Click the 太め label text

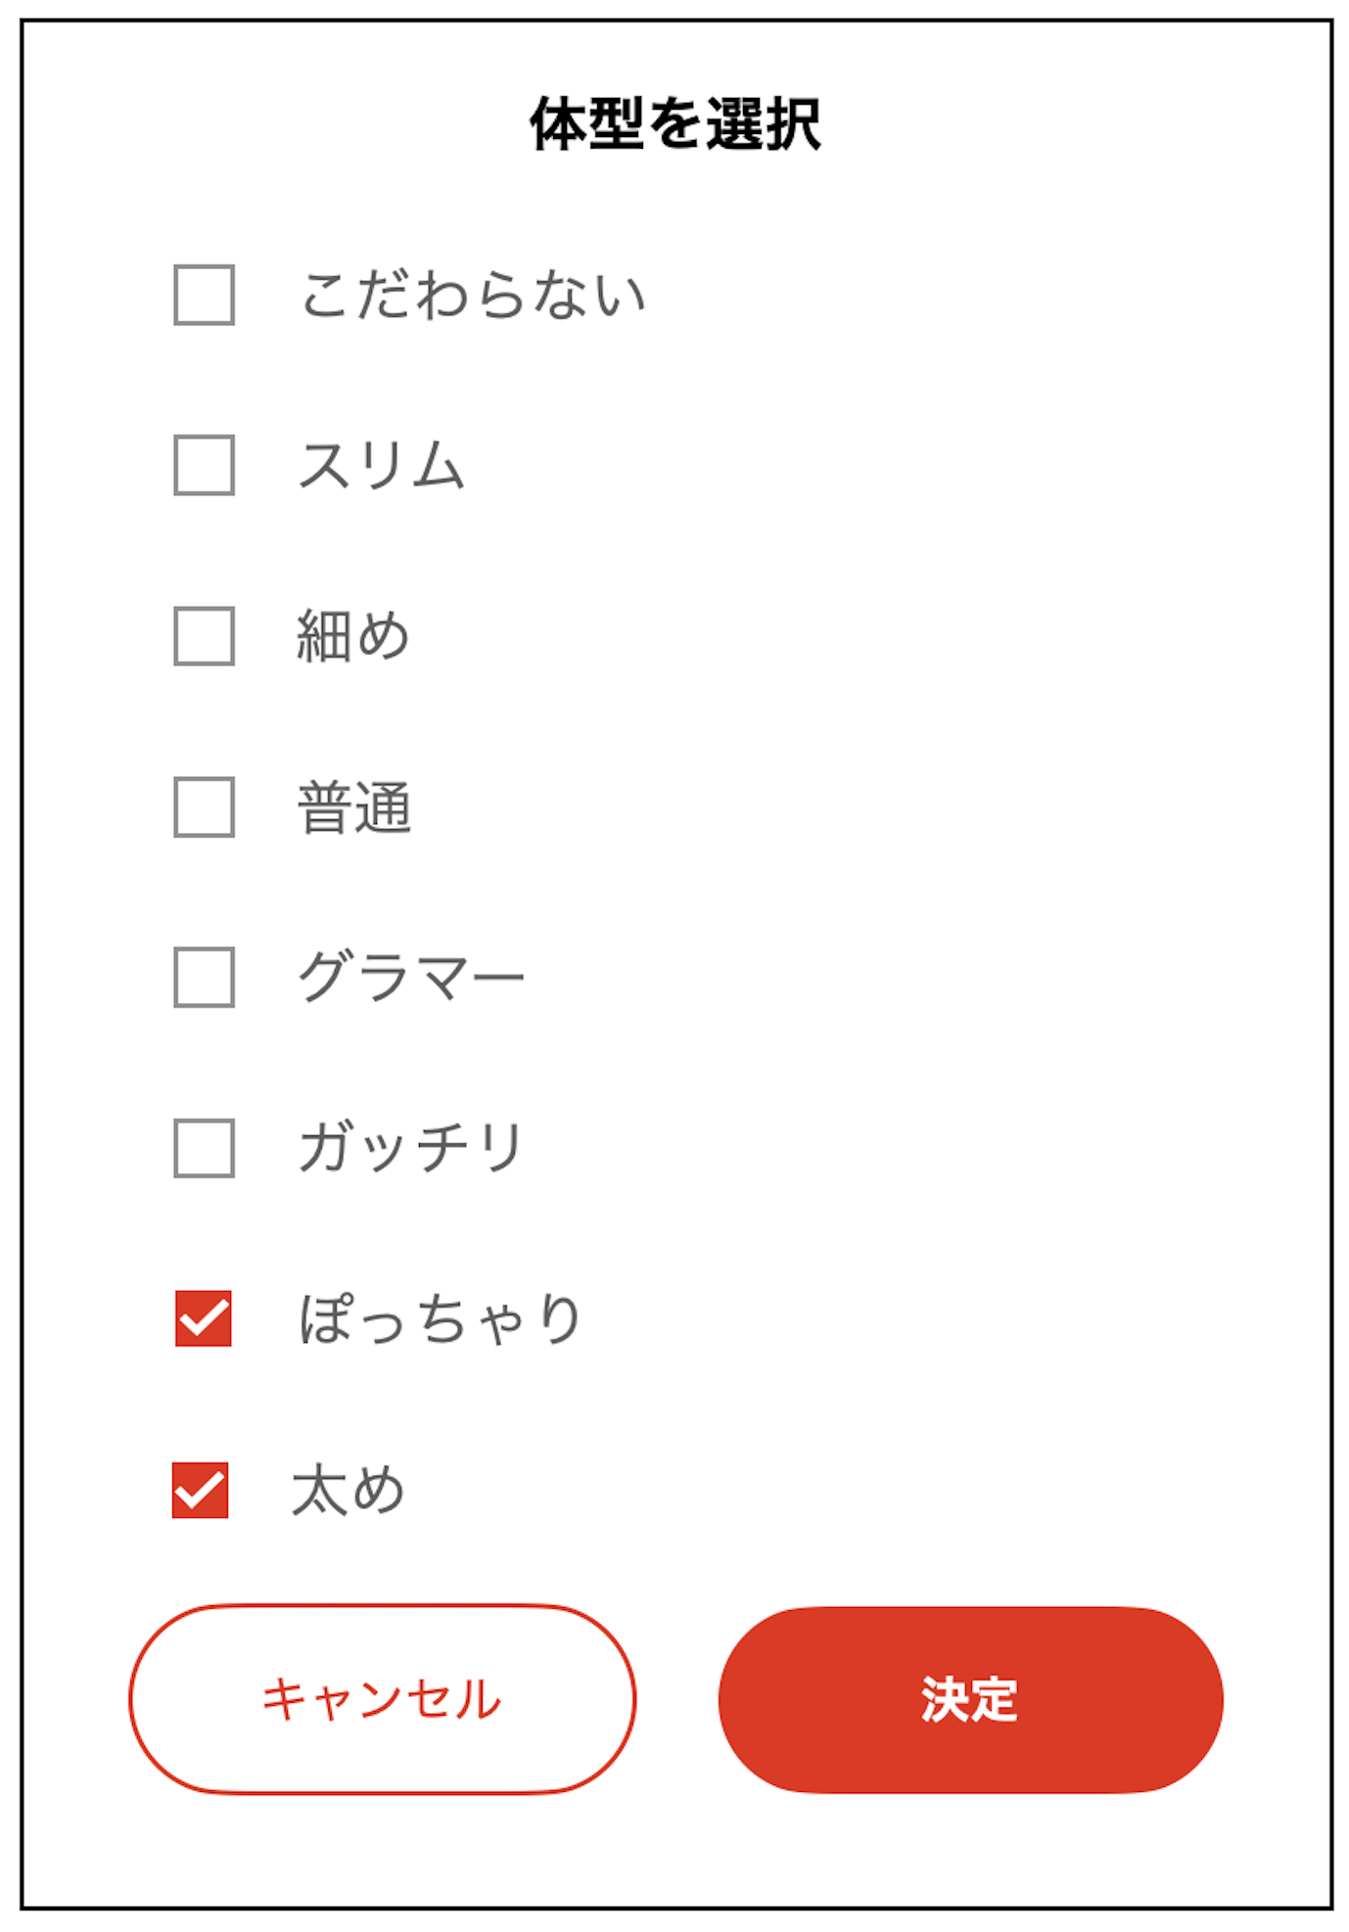pyautogui.click(x=349, y=1490)
